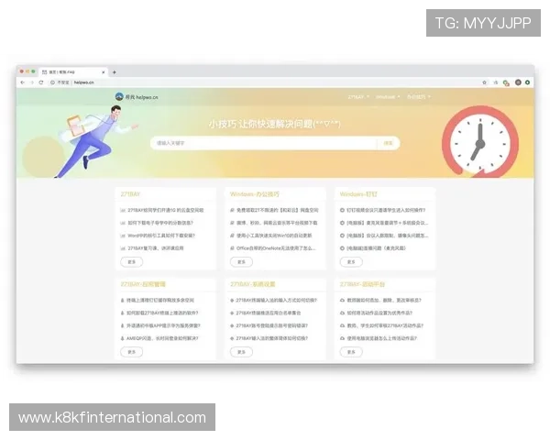Click the browser back arrow

[22, 82]
